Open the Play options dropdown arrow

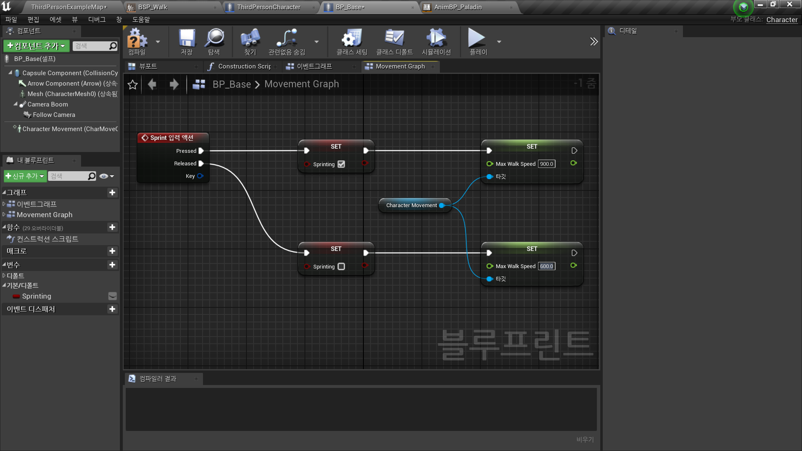pos(499,42)
